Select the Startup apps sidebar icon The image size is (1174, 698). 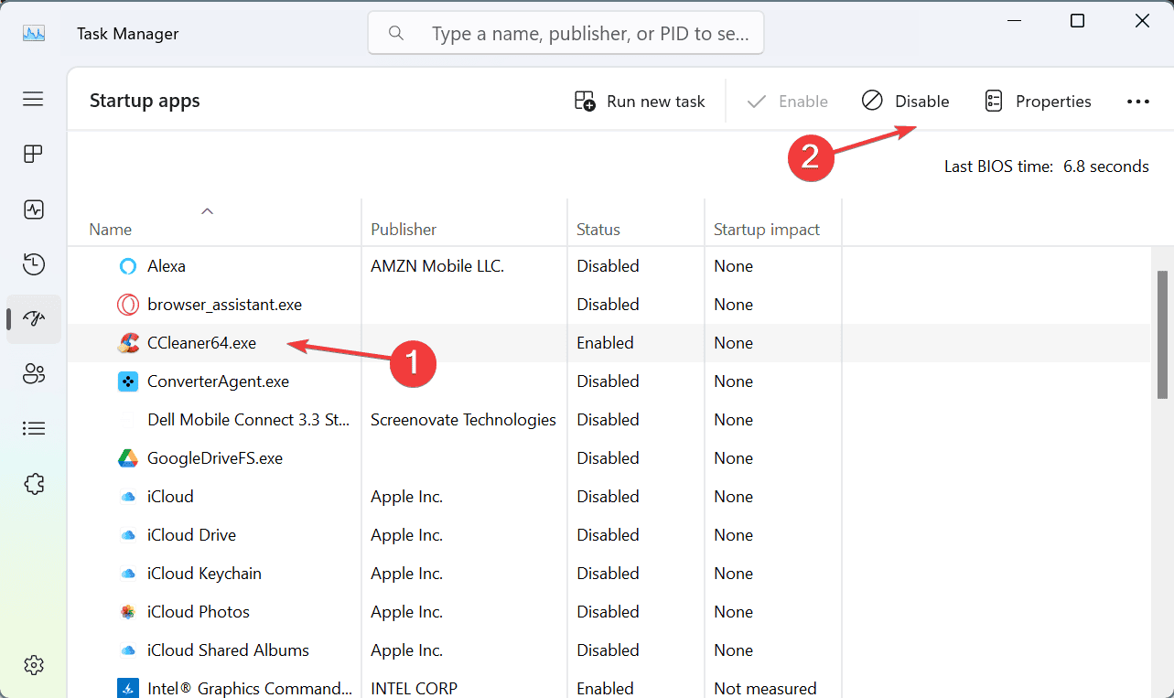[34, 319]
